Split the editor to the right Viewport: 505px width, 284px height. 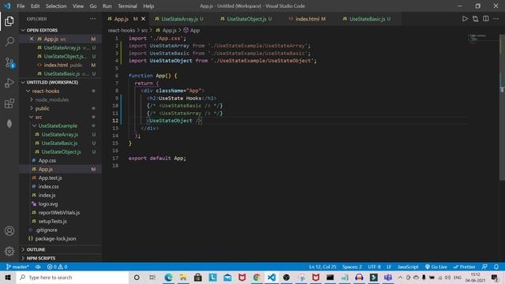[x=486, y=19]
